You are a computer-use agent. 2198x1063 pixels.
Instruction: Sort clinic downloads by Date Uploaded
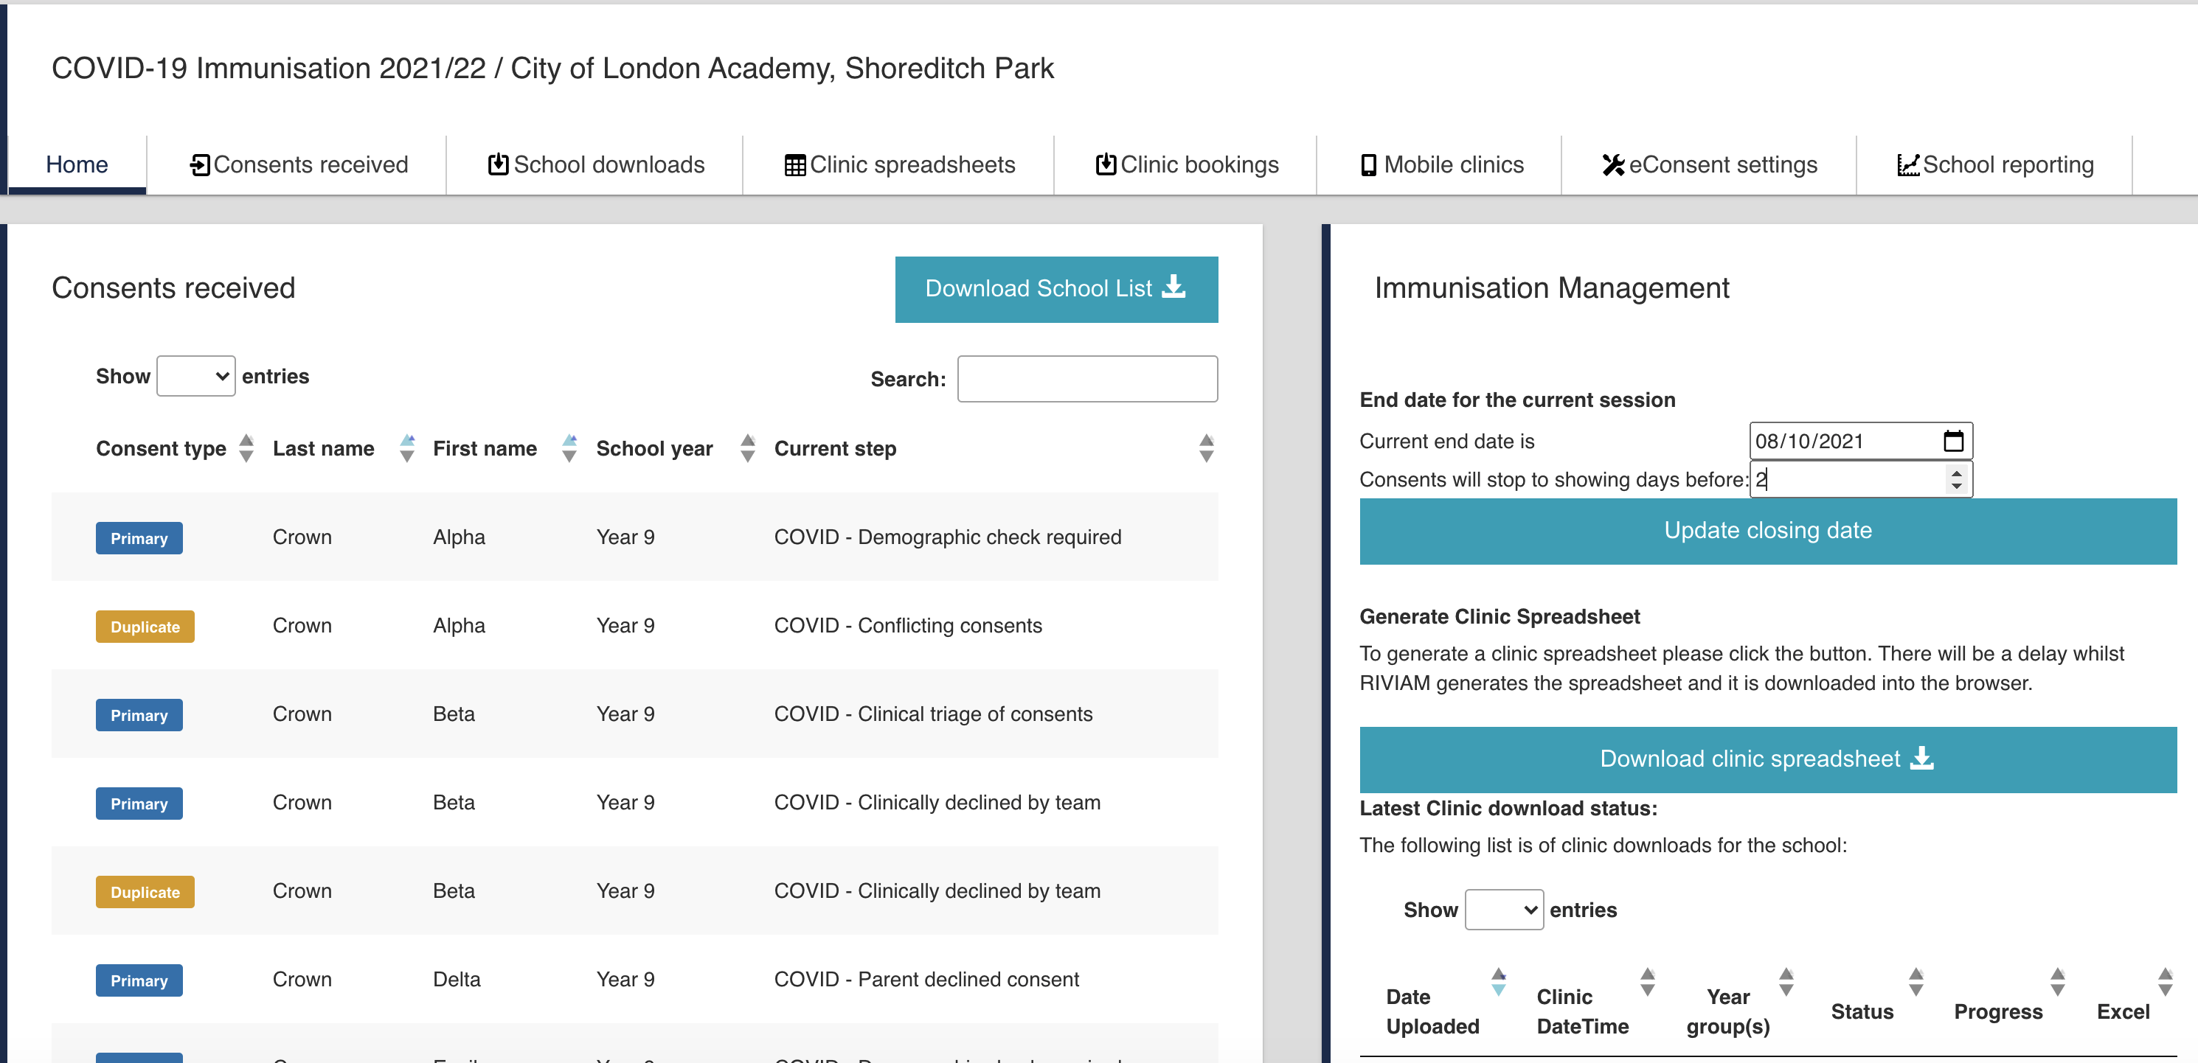click(x=1497, y=982)
